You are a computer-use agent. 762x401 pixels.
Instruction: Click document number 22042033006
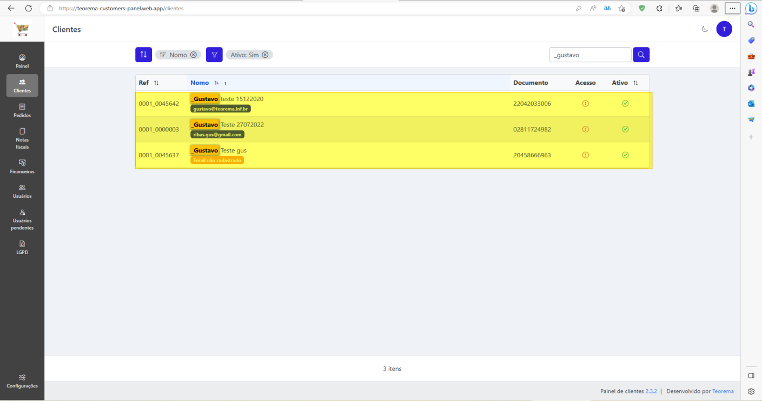[x=532, y=104]
